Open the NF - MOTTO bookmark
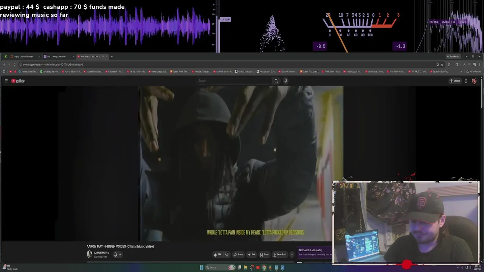The width and height of the screenshot is (484, 272). [418, 71]
